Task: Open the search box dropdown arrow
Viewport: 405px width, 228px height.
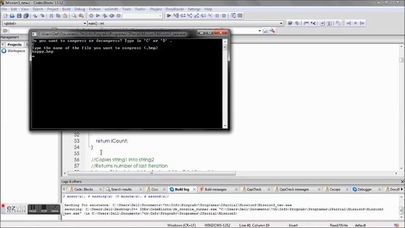Action: (x=259, y=31)
